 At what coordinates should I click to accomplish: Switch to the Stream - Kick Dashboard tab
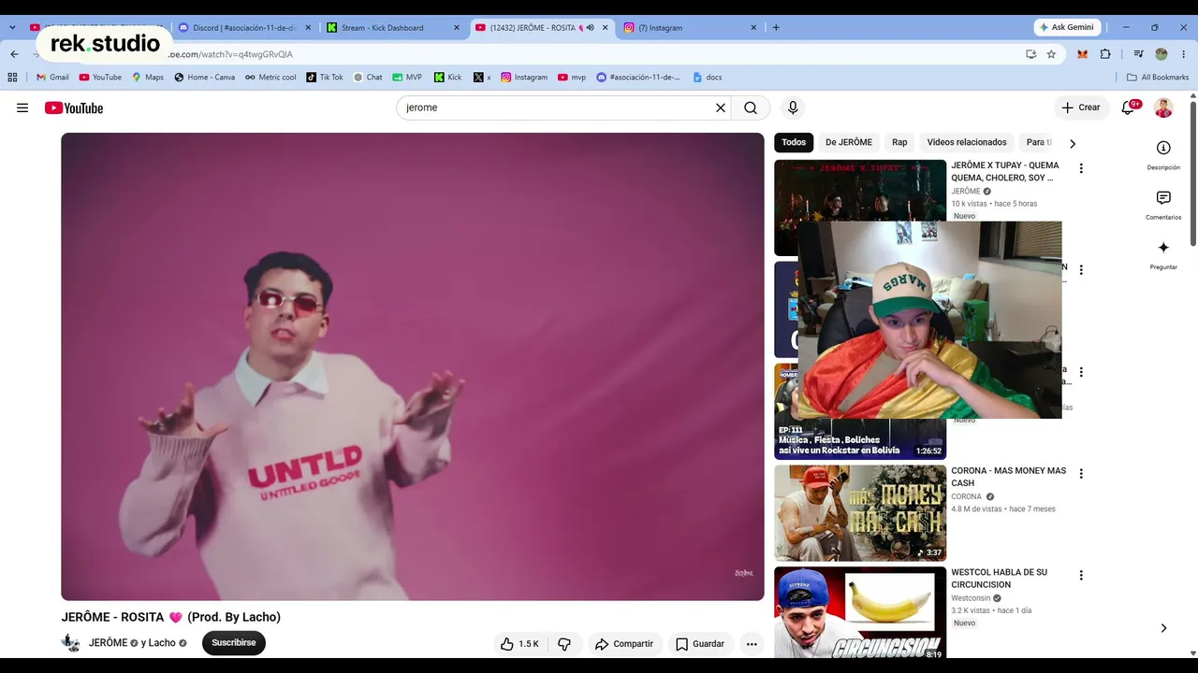click(392, 27)
